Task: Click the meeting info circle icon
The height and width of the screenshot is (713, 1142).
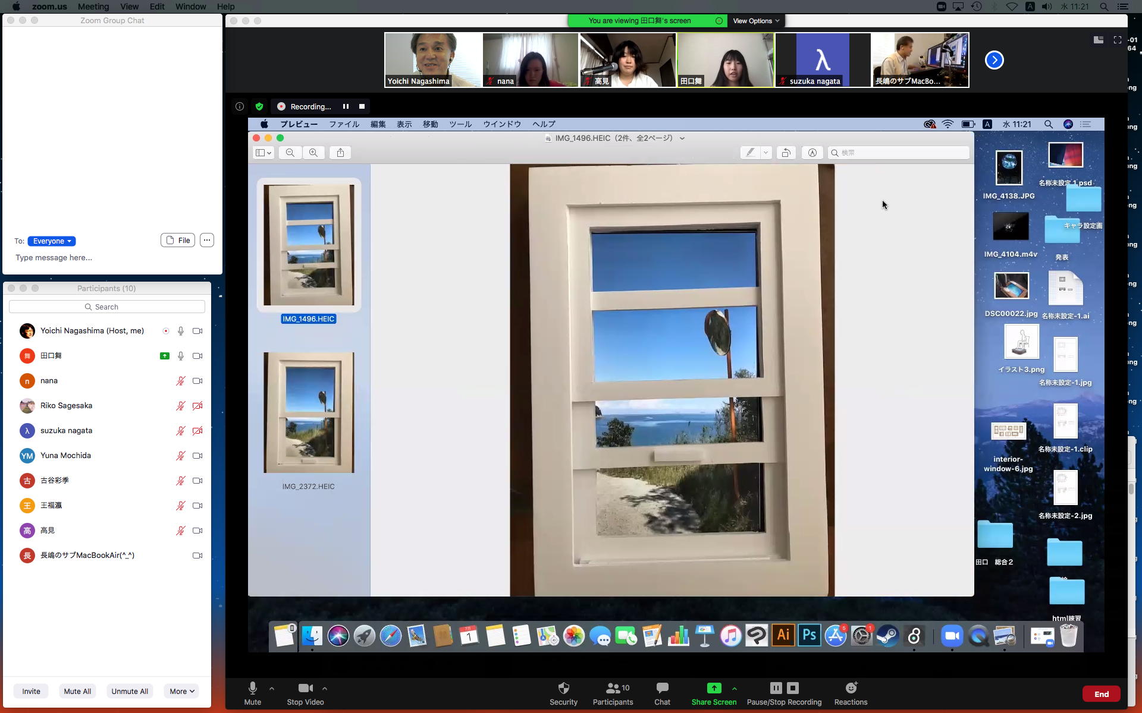Action: [x=240, y=106]
